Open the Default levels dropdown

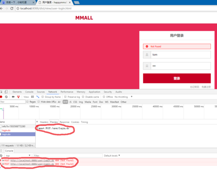[112, 156]
